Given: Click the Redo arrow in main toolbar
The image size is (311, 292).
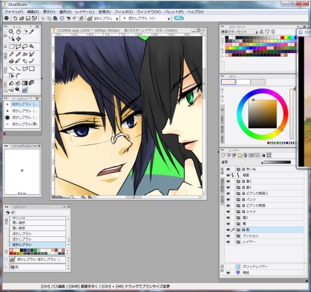Looking at the screenshot, I should click(75, 18).
